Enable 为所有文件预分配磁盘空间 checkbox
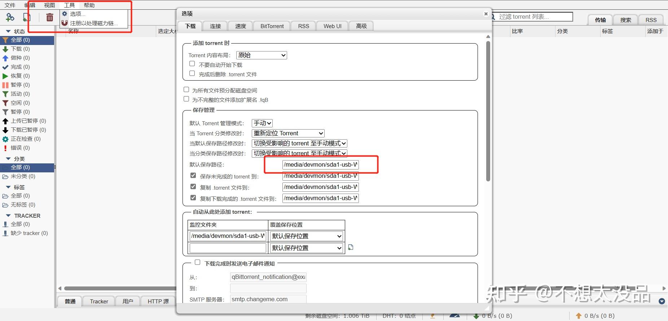 tap(186, 90)
